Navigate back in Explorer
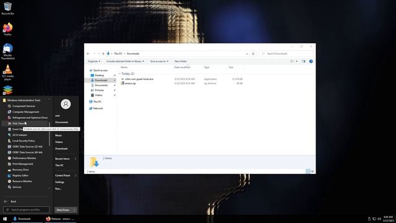The height and width of the screenshot is (223, 396). click(88, 54)
